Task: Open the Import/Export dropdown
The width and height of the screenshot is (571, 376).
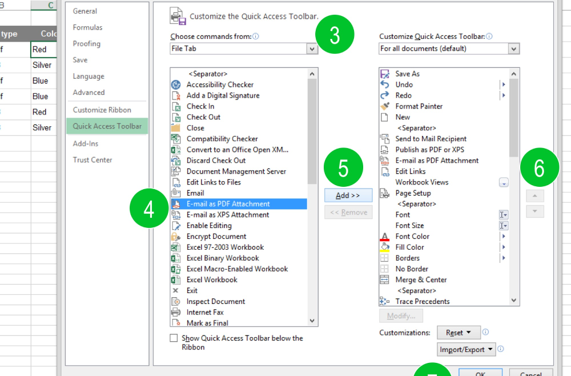Action: coord(466,350)
